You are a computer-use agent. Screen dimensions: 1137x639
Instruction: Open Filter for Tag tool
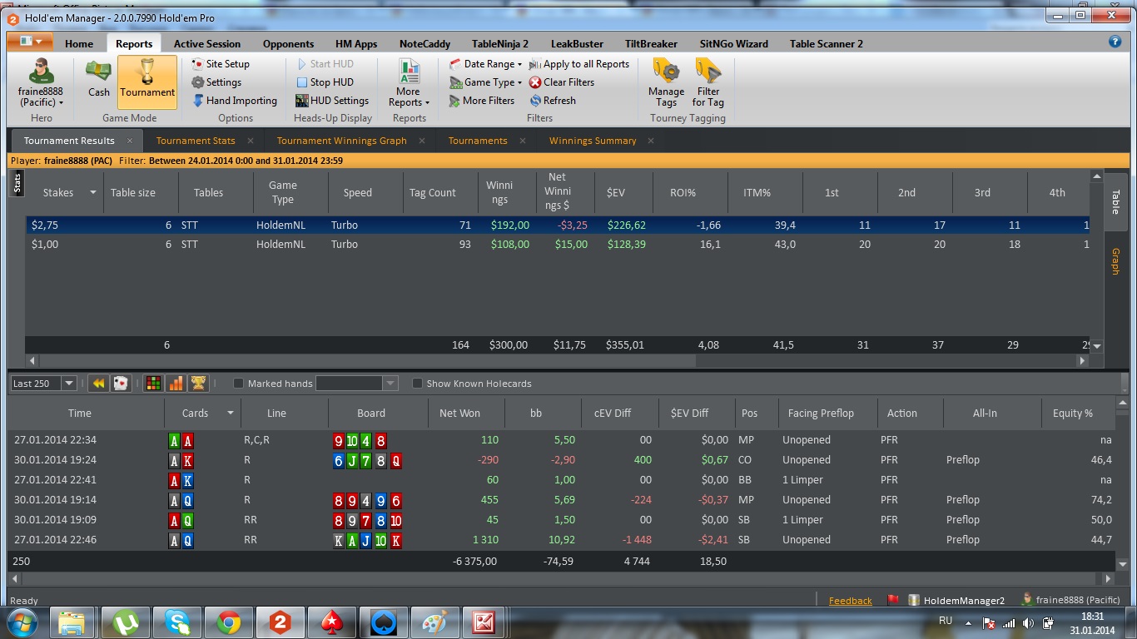(708, 82)
